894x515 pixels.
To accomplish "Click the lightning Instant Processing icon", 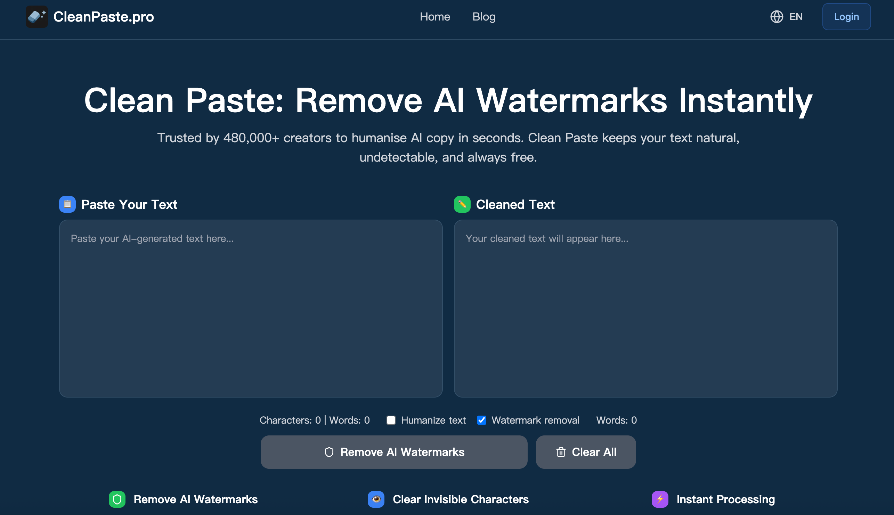I will [x=660, y=499].
